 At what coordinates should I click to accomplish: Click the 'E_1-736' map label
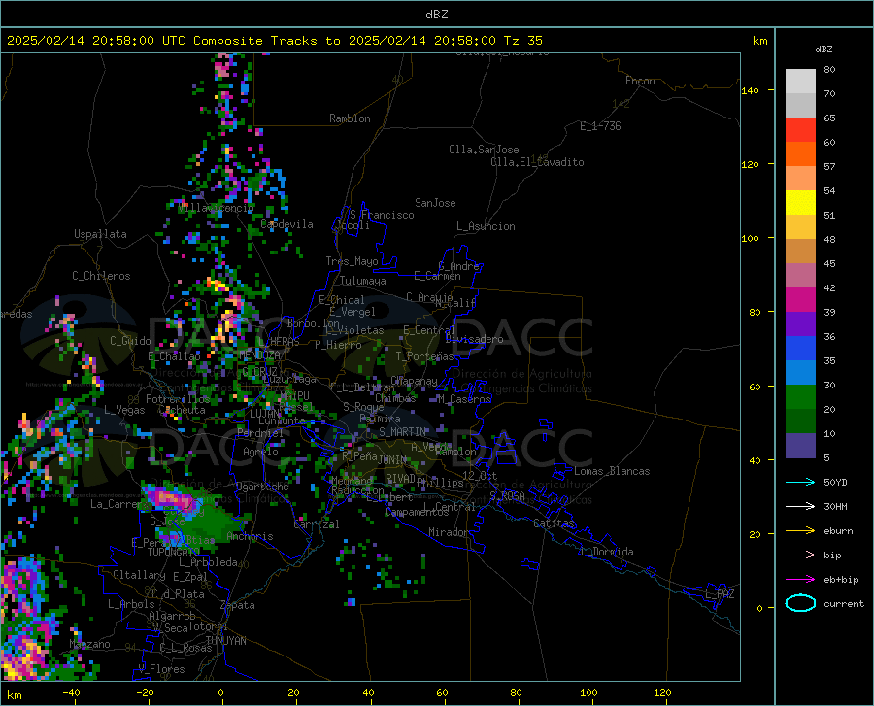tap(600, 126)
